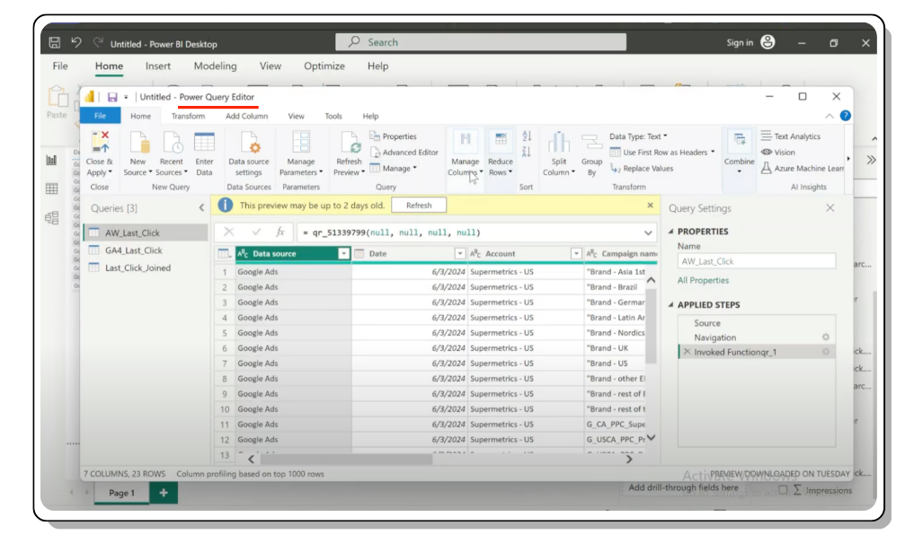
Task: Tick the checkbox beside Impressions
Action: [784, 490]
